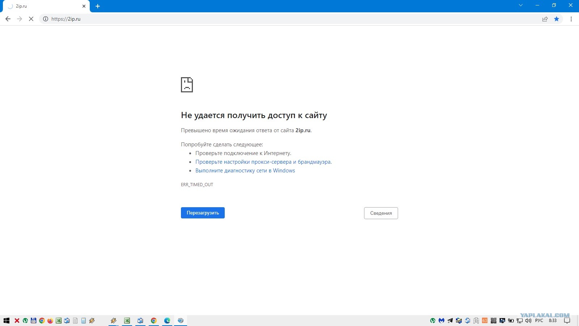
Task: Open the Windows Start menu
Action: 7,321
